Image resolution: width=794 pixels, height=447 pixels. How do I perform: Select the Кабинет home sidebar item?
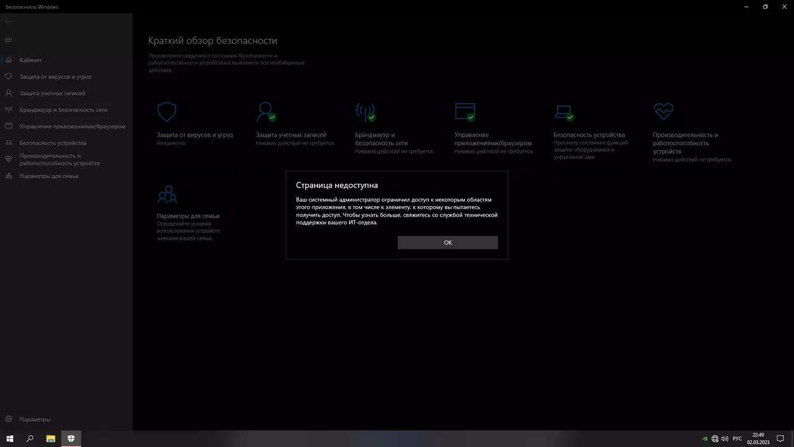pyautogui.click(x=30, y=60)
